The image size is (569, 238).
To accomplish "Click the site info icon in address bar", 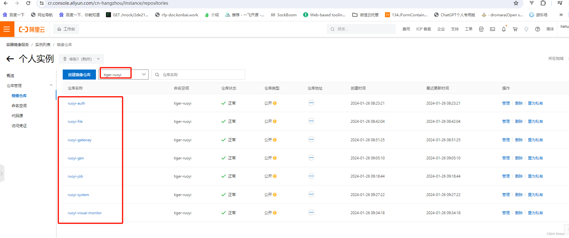I will coord(42,3).
